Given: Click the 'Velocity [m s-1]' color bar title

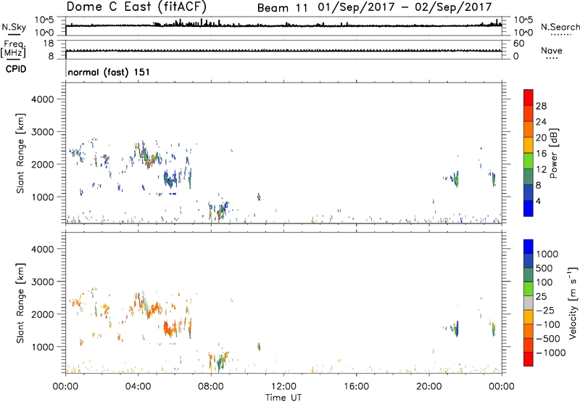Looking at the screenshot, I should (573, 303).
